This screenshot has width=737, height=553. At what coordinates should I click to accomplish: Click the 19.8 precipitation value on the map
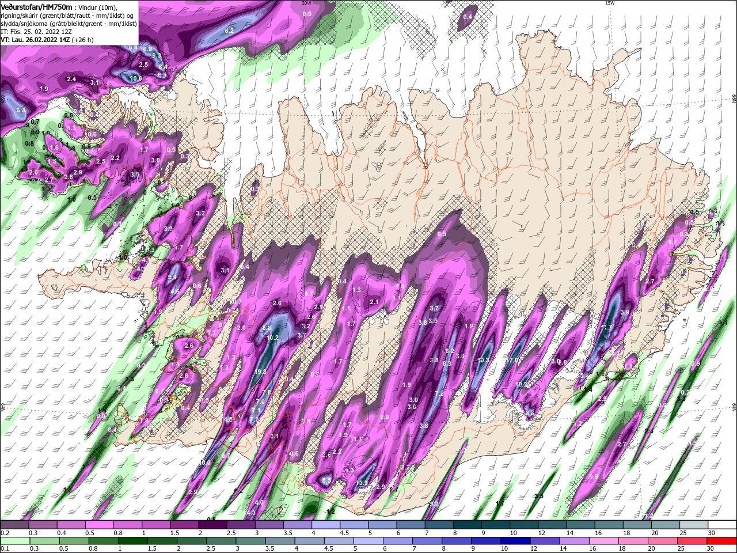point(261,372)
